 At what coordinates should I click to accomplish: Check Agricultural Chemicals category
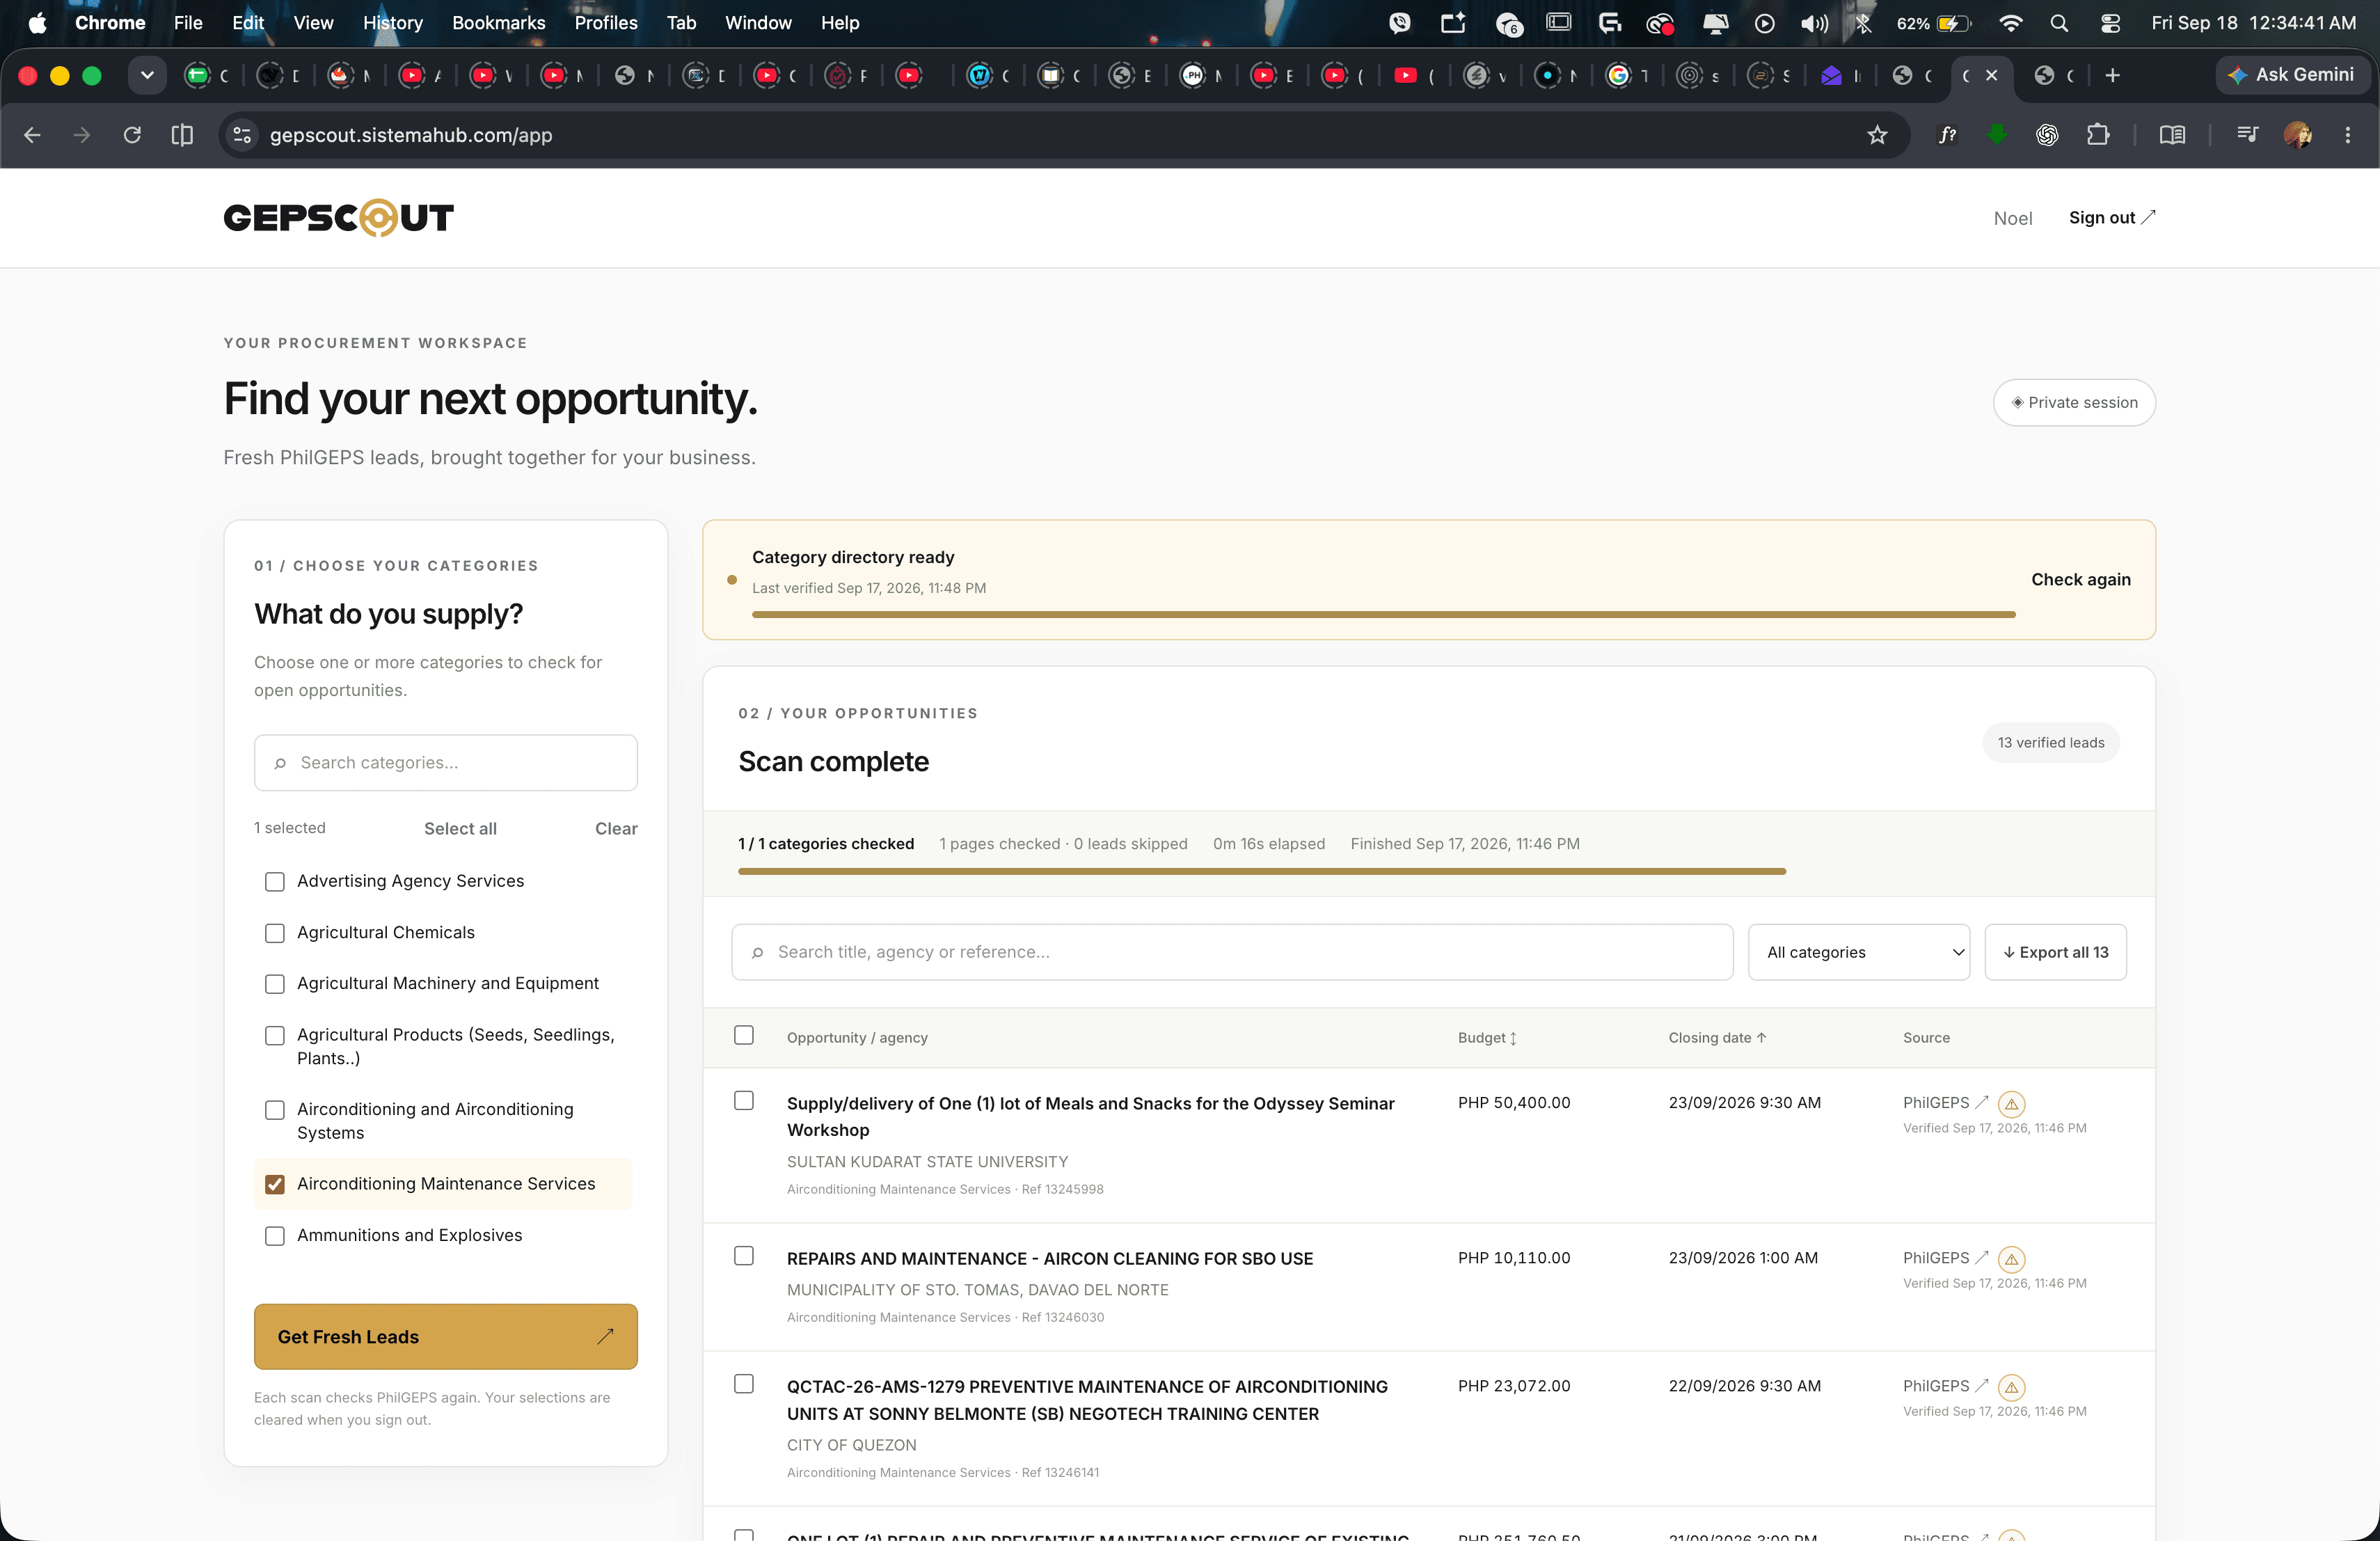point(275,933)
